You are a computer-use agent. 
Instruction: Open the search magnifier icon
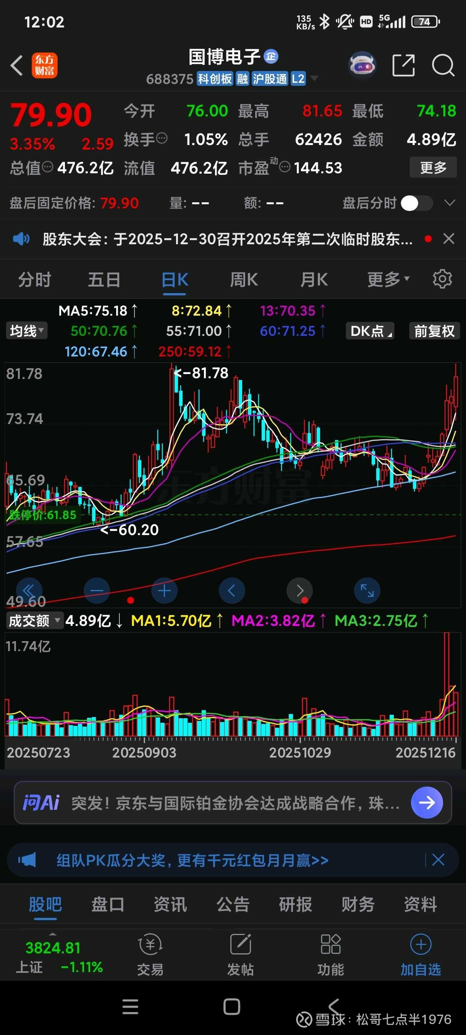click(x=443, y=65)
